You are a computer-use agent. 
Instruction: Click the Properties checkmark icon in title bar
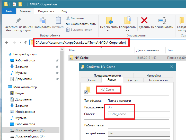coord(14,4)
